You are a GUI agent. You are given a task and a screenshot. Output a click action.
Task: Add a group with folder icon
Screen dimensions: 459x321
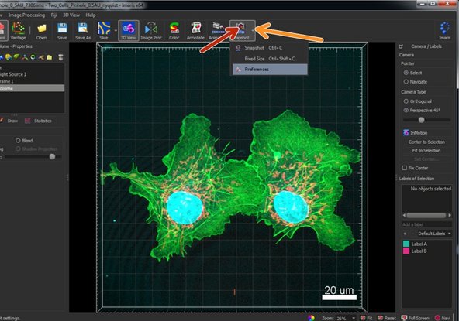(x=50, y=57)
